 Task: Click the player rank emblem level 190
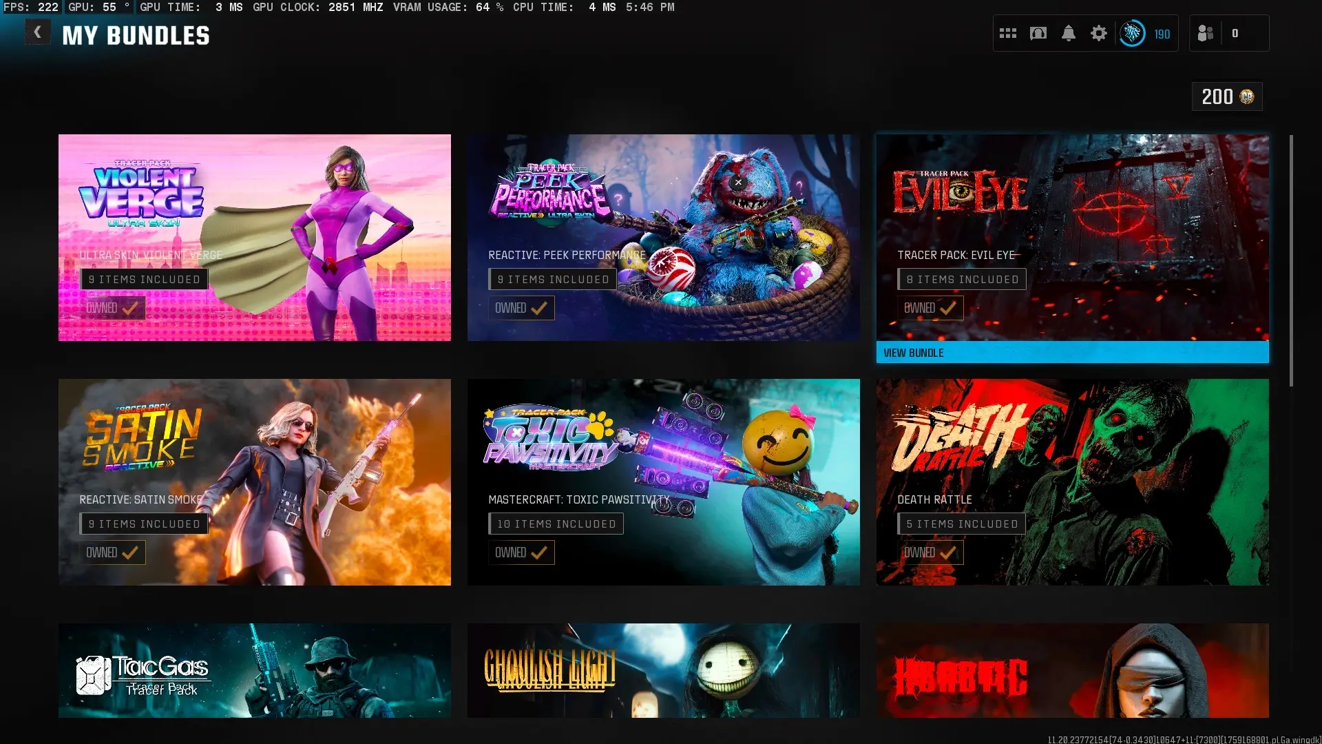1133,33
